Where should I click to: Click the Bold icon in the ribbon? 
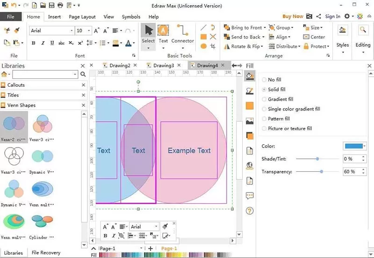tap(33, 43)
